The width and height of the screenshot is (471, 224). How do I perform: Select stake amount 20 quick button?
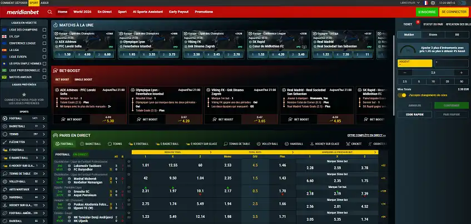point(447,82)
